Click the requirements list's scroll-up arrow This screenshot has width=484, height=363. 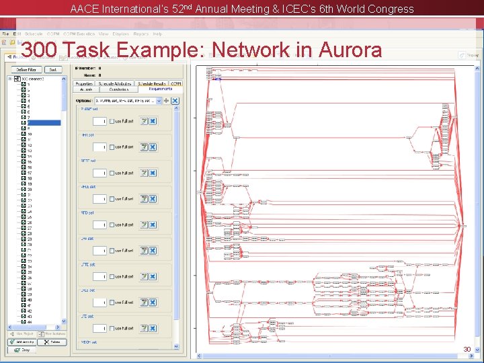pos(176,108)
